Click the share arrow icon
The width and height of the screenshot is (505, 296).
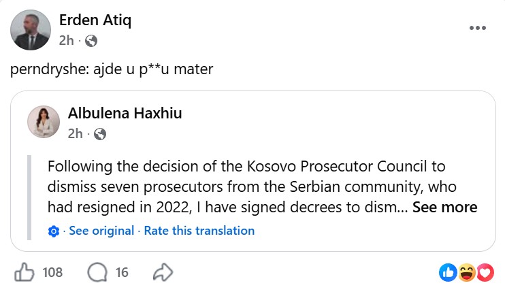(x=163, y=272)
